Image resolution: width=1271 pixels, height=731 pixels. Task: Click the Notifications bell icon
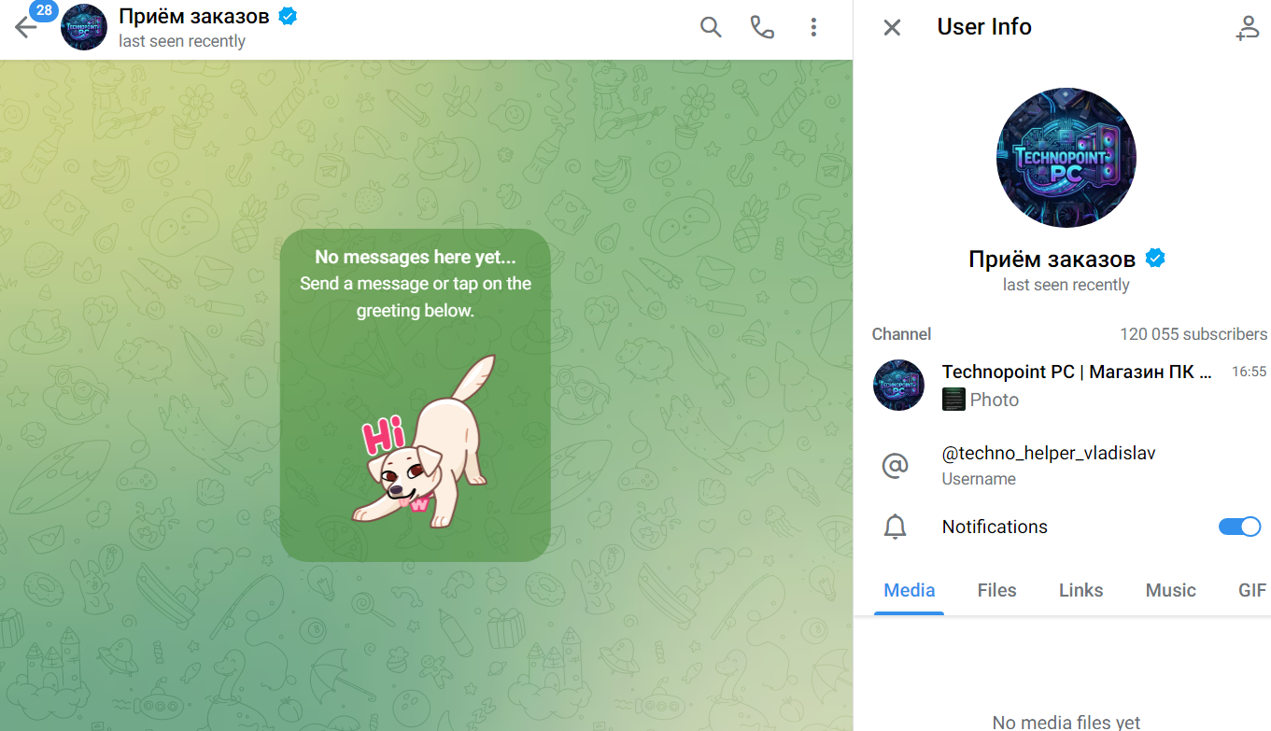tap(895, 527)
